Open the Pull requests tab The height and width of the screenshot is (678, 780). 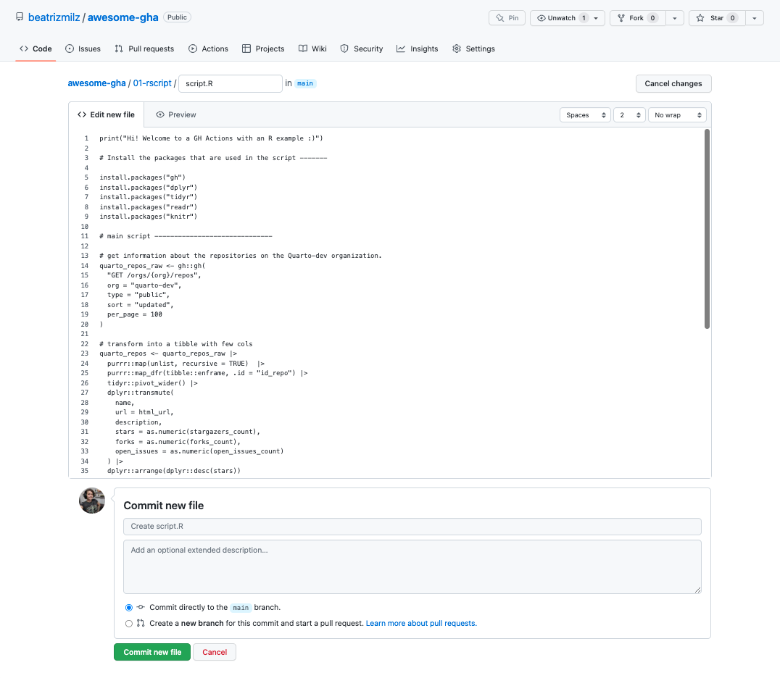[144, 49]
